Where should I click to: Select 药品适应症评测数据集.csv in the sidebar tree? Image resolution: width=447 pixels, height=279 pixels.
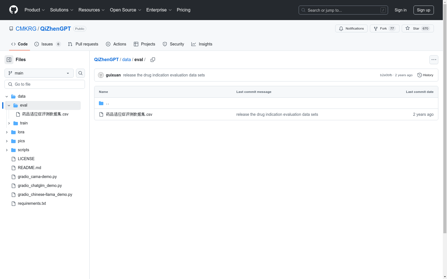tap(45, 114)
